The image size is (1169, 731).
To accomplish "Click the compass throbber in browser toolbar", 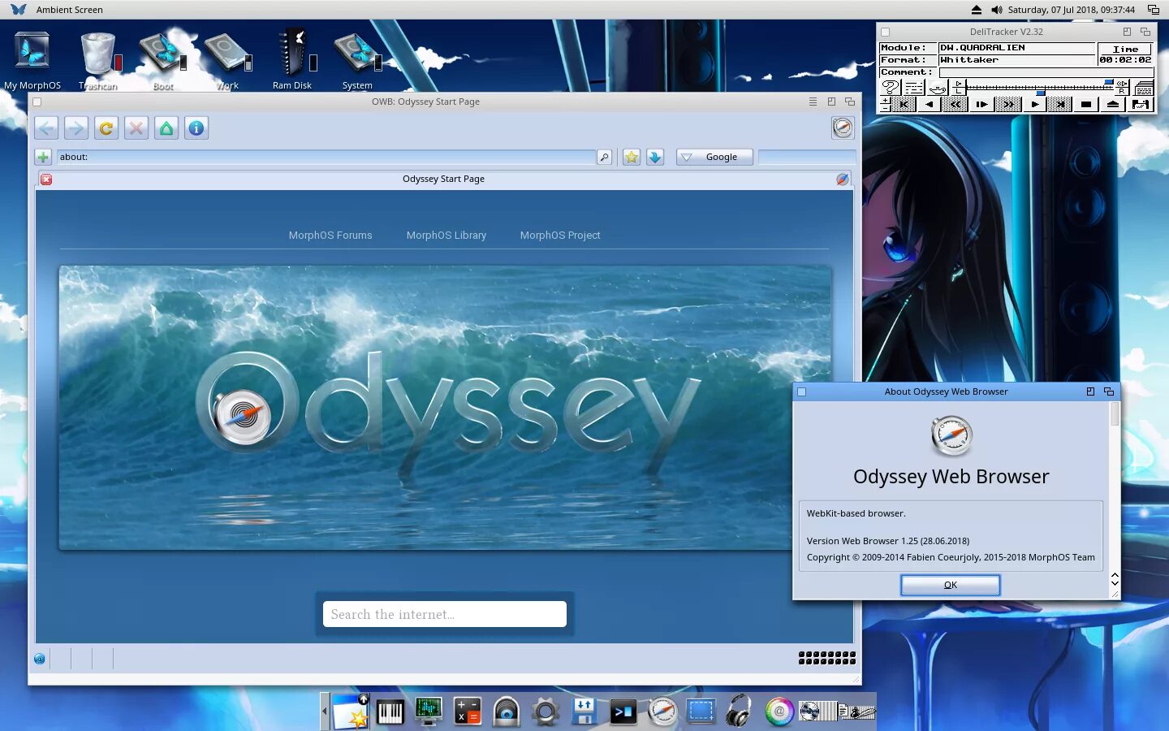I will [x=843, y=128].
